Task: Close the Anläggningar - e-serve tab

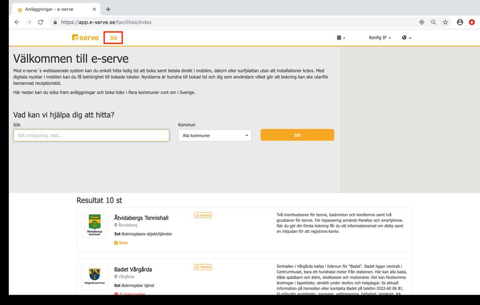Action: pyautogui.click(x=94, y=9)
